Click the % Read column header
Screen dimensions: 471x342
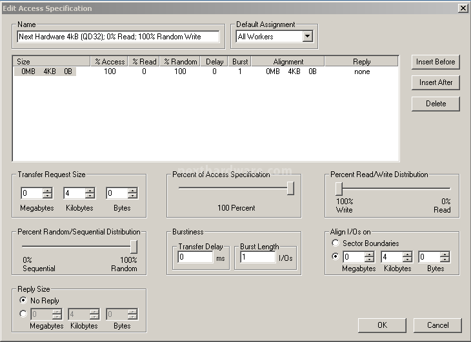pos(144,62)
